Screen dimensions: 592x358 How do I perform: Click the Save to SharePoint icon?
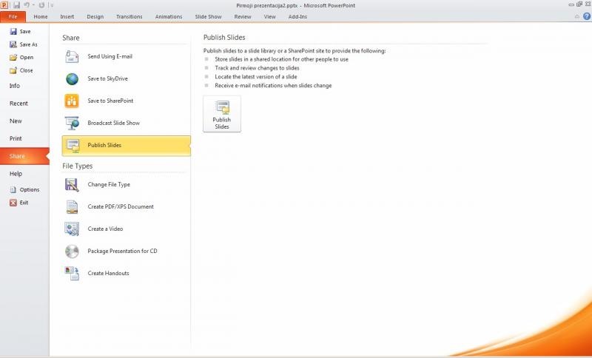(x=72, y=101)
